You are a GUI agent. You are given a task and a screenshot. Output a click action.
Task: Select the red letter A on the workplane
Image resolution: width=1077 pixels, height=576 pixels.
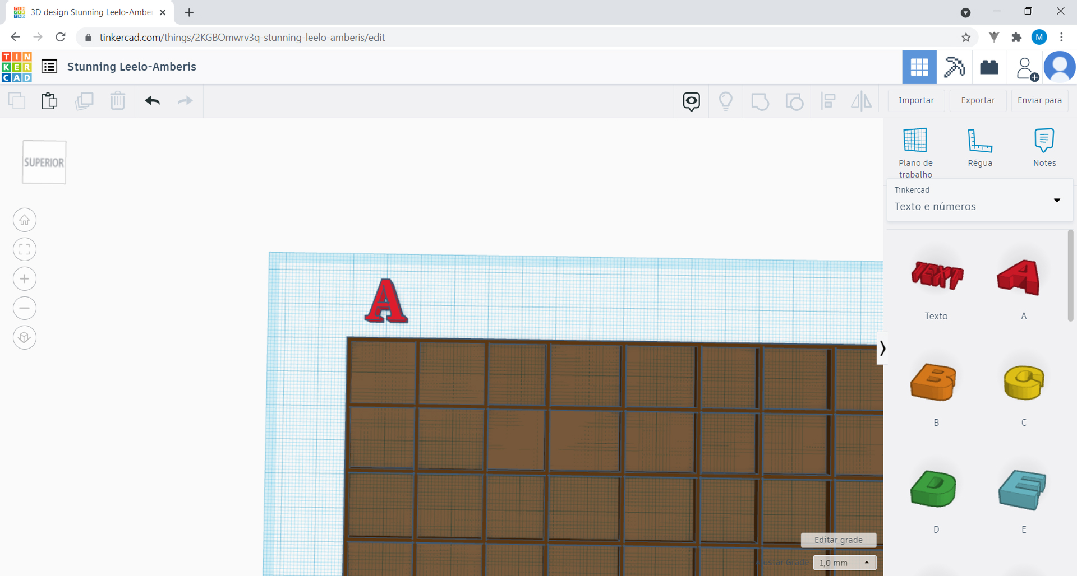click(x=386, y=301)
